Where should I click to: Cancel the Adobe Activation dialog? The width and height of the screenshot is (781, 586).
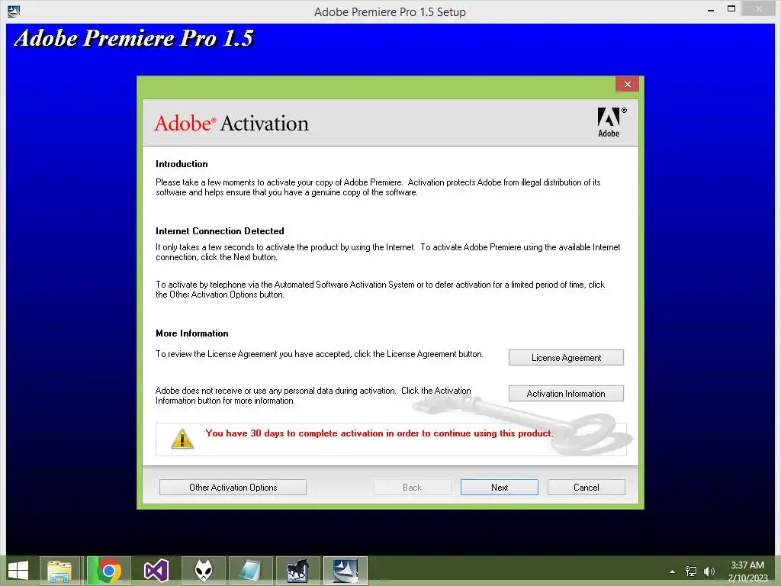click(587, 488)
